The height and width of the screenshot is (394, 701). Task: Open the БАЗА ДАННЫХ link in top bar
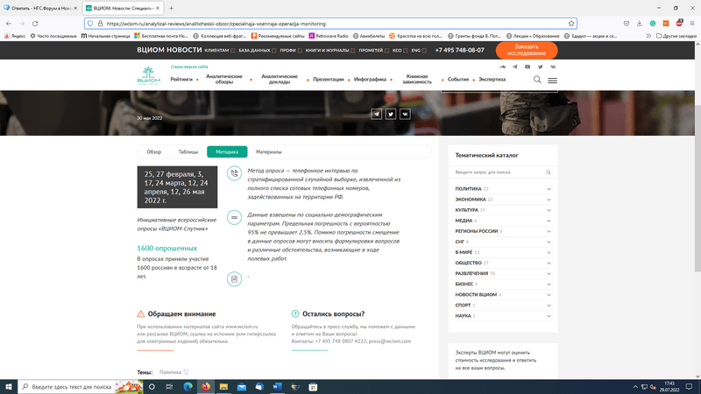pos(254,51)
